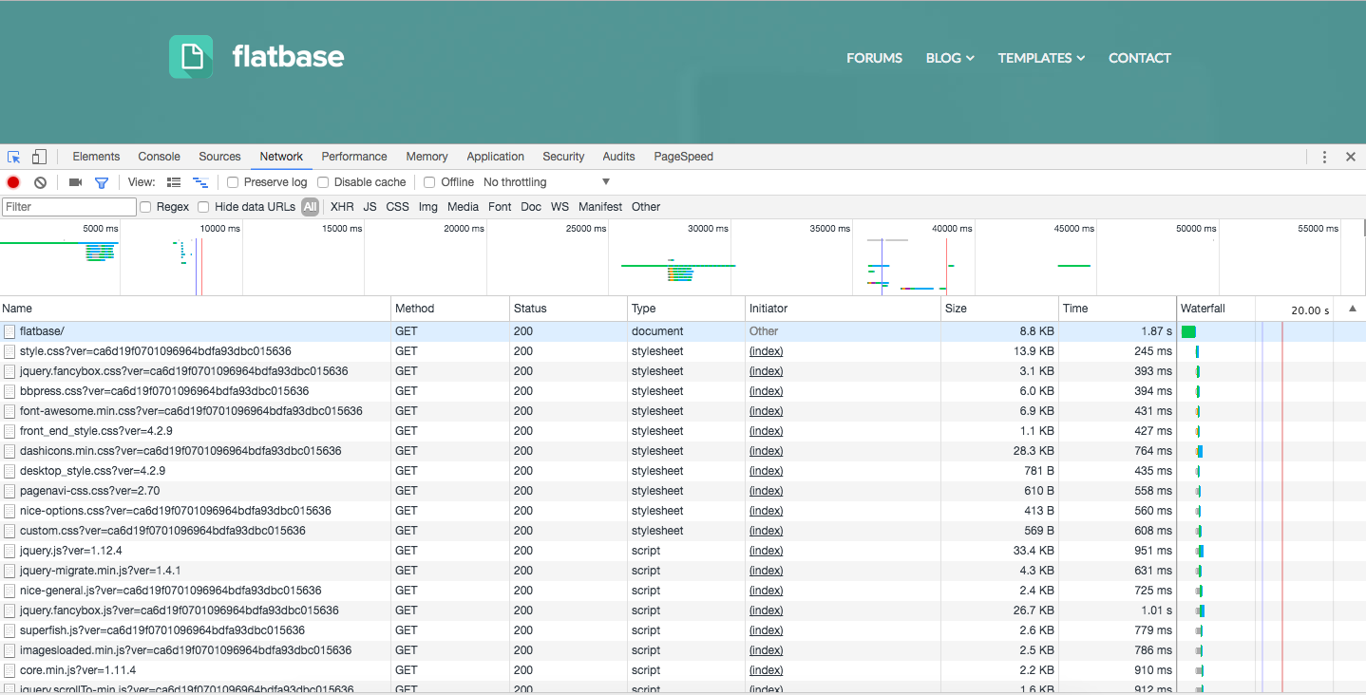Expand the TEMPLATES menu on the website
Screen dimensions: 1366x695
pyautogui.click(x=1041, y=58)
